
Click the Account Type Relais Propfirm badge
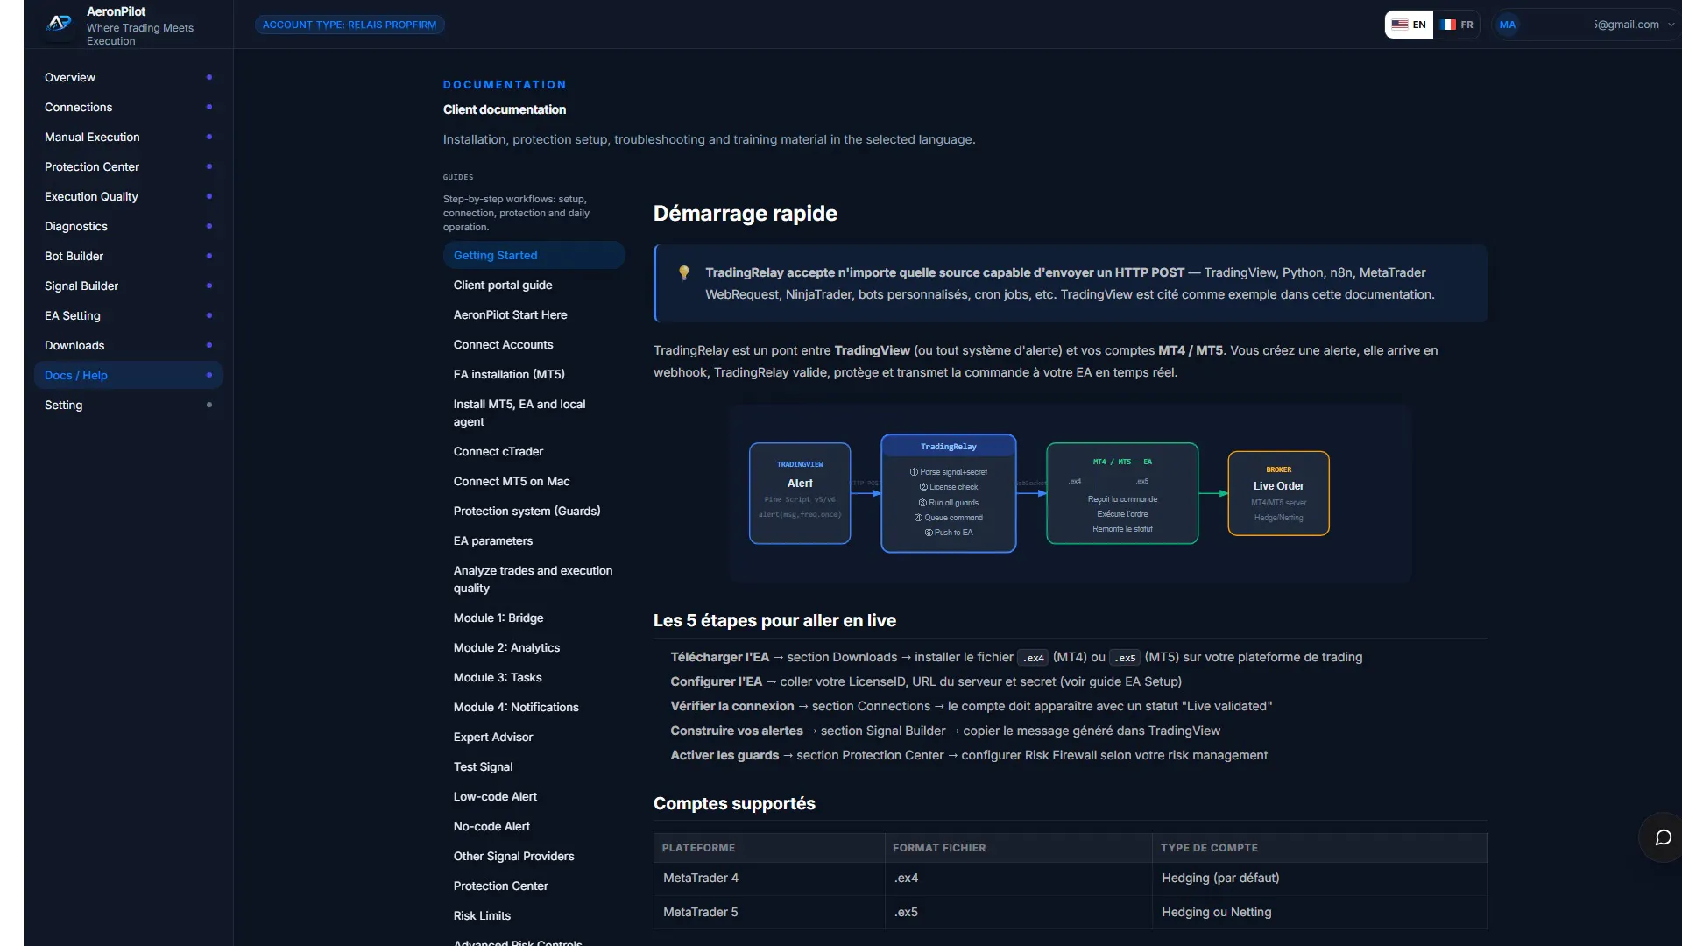coord(350,25)
